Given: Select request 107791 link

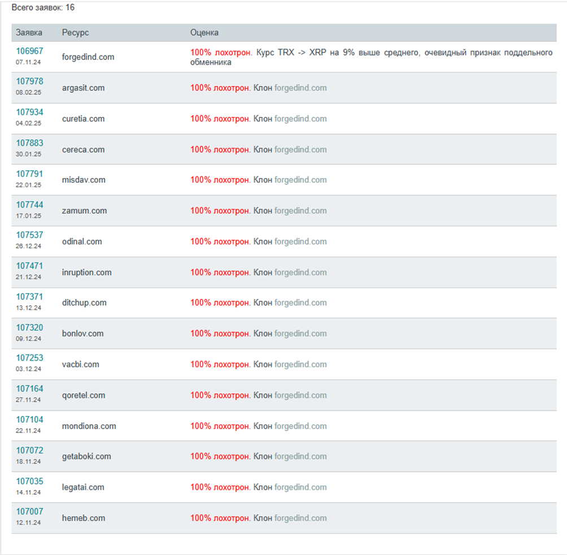Looking at the screenshot, I should 29,174.
